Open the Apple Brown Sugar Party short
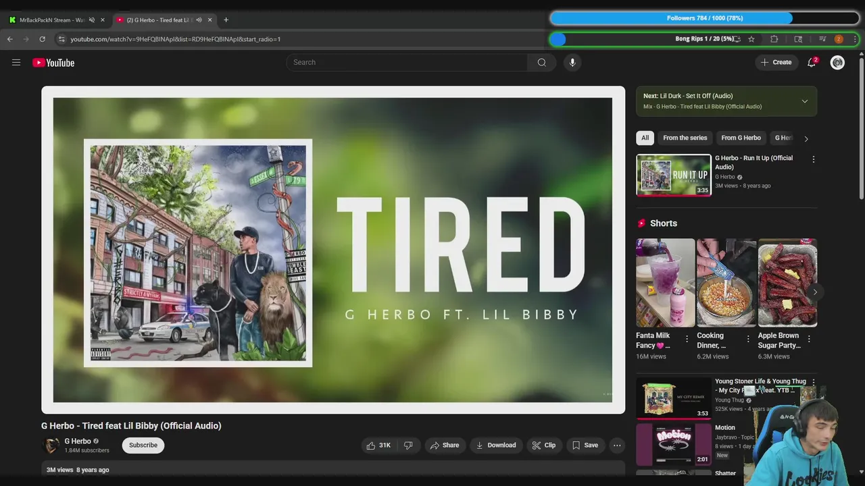The width and height of the screenshot is (865, 486). pos(787,282)
